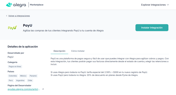
Task: Click the line 'Si usas PayU pero todavía no Alegra'
Action: pyautogui.click(x=94, y=75)
